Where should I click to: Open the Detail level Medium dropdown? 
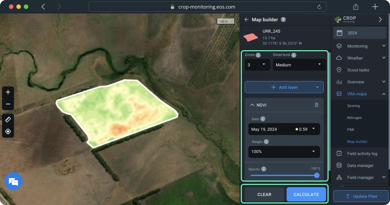[x=299, y=65]
